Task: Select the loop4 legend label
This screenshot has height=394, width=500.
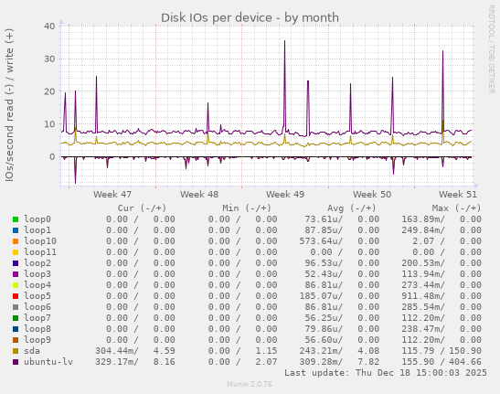Action: pyautogui.click(x=37, y=285)
